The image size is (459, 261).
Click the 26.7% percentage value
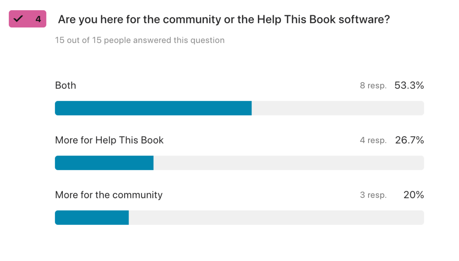tap(410, 140)
